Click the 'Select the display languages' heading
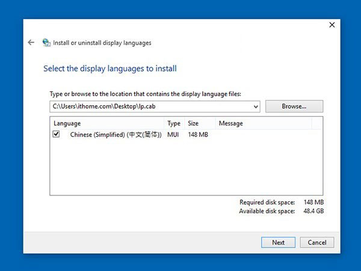361x271 pixels. click(x=110, y=69)
